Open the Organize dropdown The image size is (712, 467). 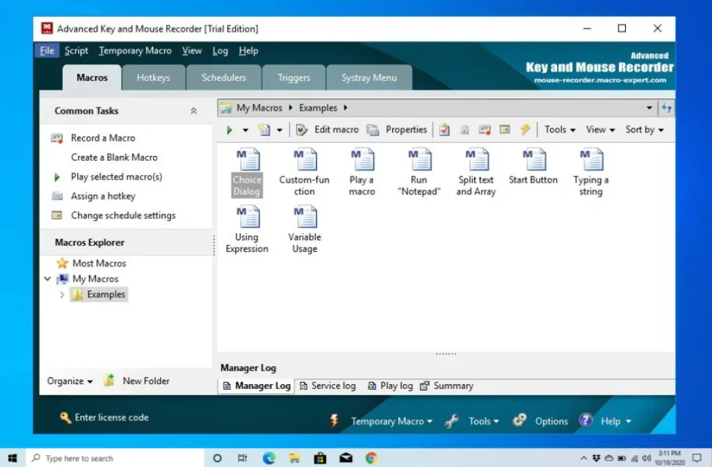pyautogui.click(x=68, y=381)
